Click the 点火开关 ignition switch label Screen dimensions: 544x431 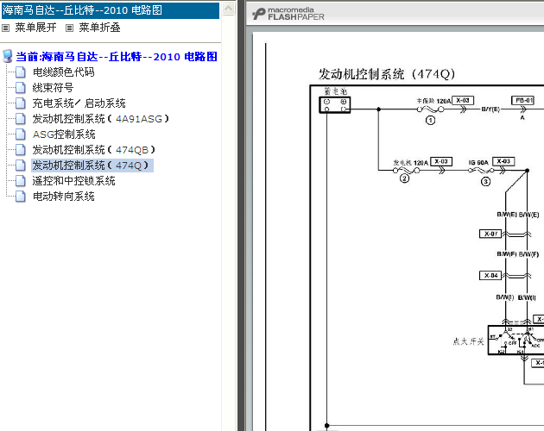468,341
